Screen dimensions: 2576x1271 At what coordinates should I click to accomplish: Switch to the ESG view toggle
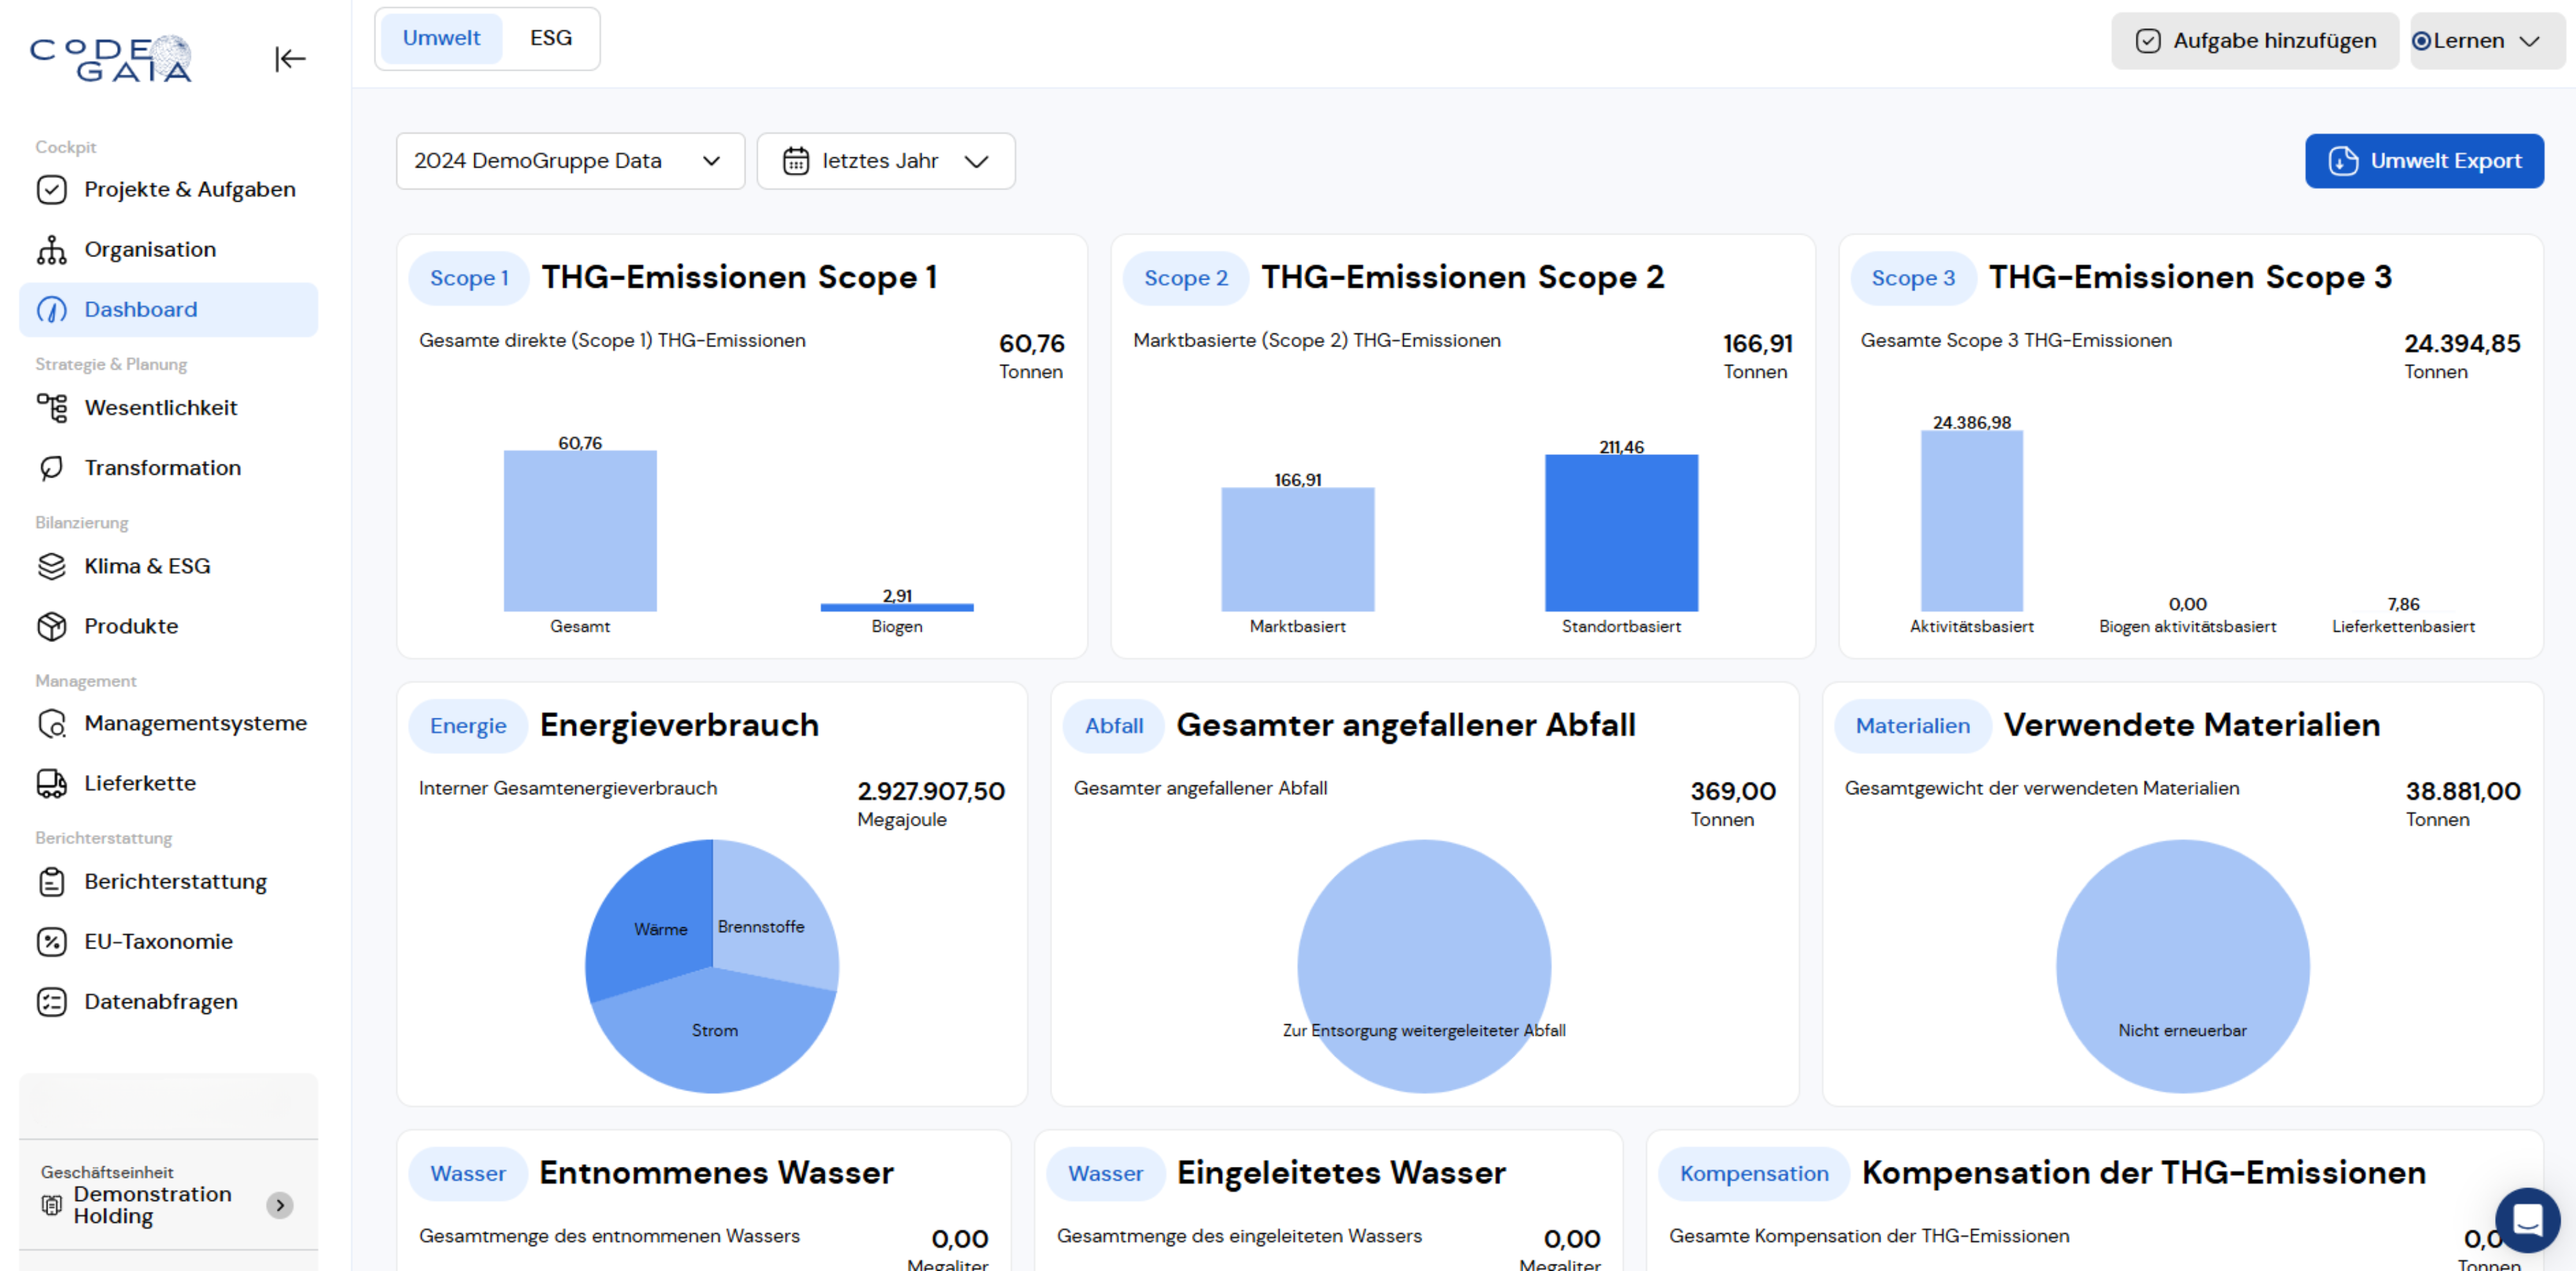550,38
